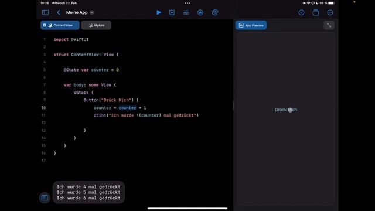Click the Wi-Fi status icon
This screenshot has width=375, height=211.
(x=309, y=3)
